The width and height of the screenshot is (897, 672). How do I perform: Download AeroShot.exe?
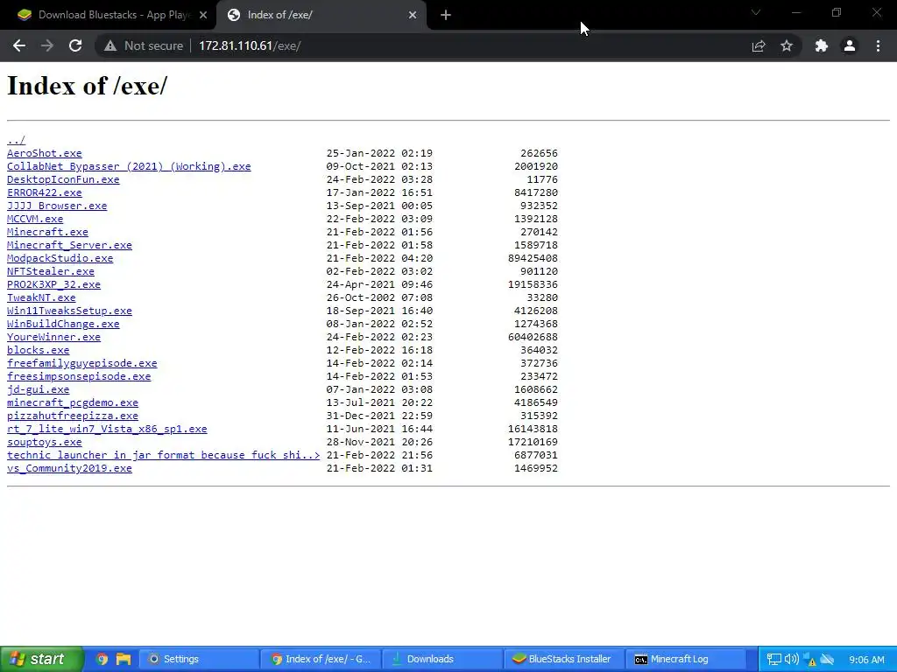point(44,153)
